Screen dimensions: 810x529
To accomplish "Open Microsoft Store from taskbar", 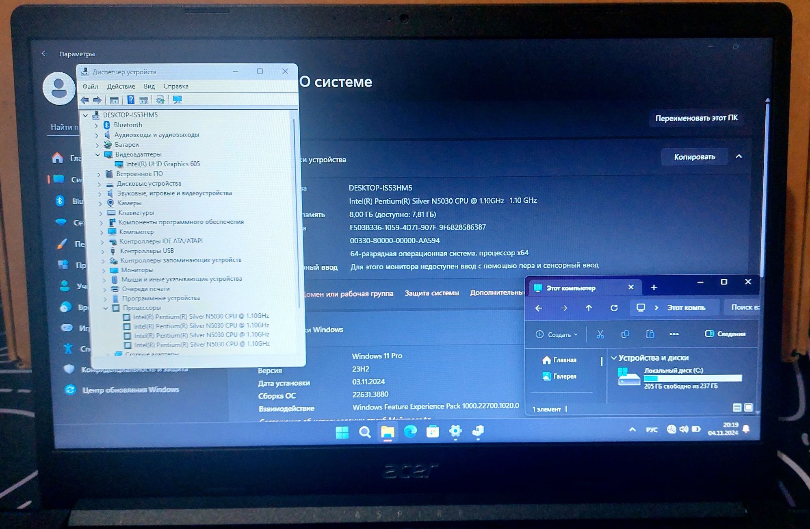I will [433, 431].
